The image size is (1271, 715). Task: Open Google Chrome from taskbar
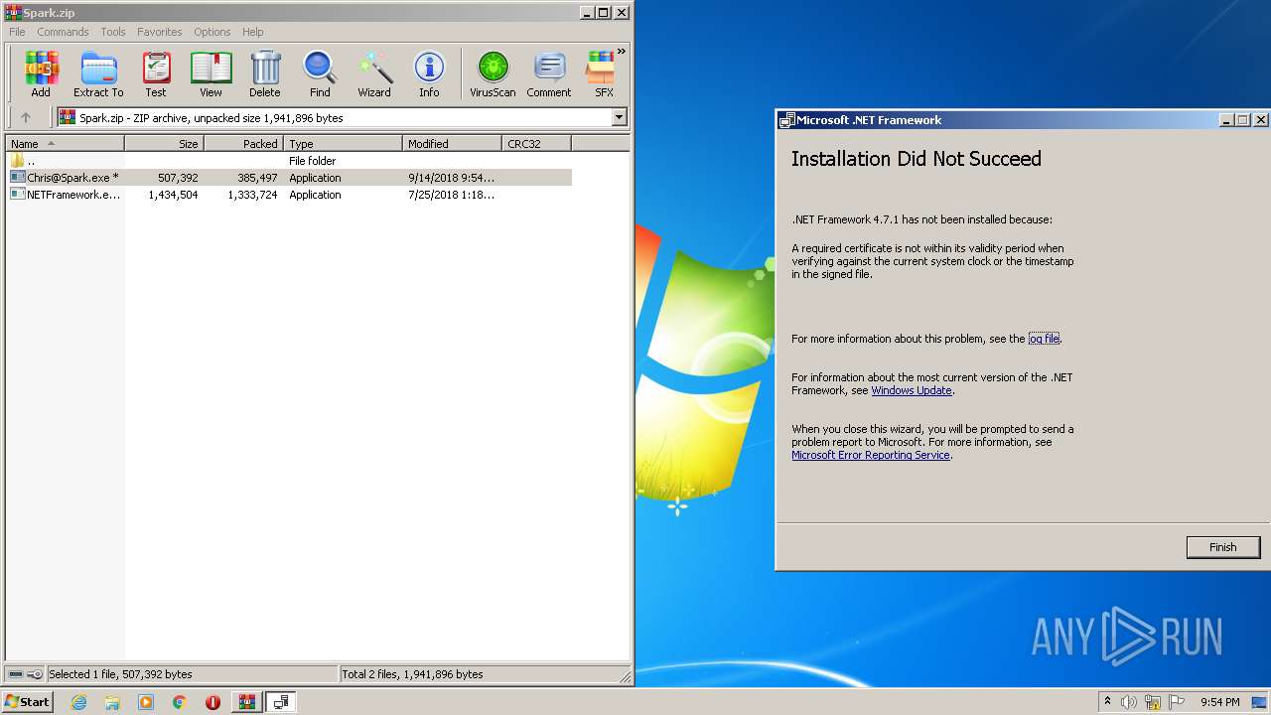(x=179, y=702)
